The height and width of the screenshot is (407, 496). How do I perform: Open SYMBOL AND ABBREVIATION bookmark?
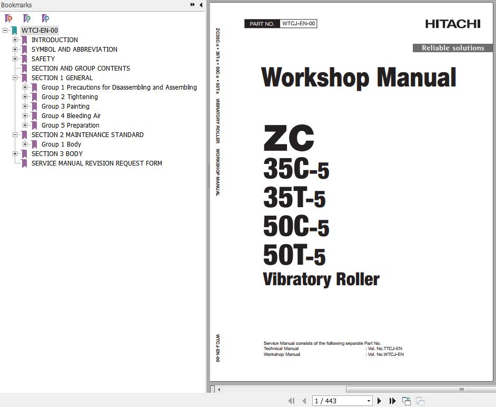point(74,50)
